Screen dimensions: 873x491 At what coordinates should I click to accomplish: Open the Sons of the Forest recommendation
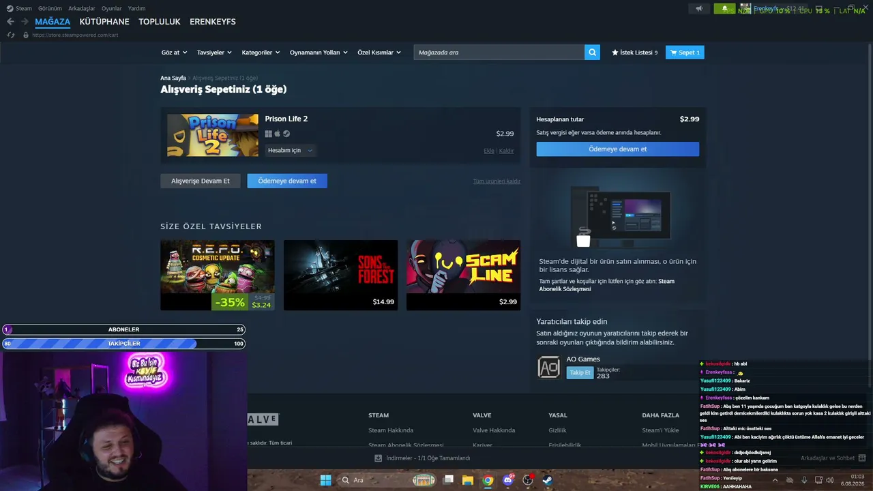[x=340, y=275]
